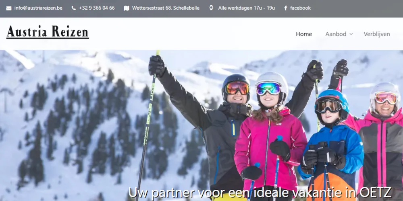Expand the Aanbod dropdown chevron
This screenshot has height=201, width=403.
click(x=351, y=34)
